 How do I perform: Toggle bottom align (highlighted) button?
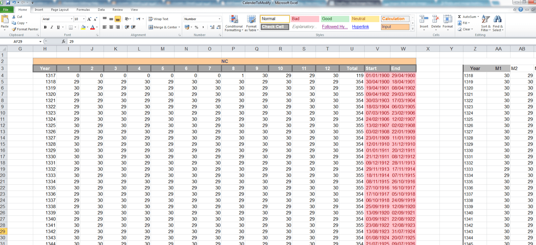click(x=117, y=19)
